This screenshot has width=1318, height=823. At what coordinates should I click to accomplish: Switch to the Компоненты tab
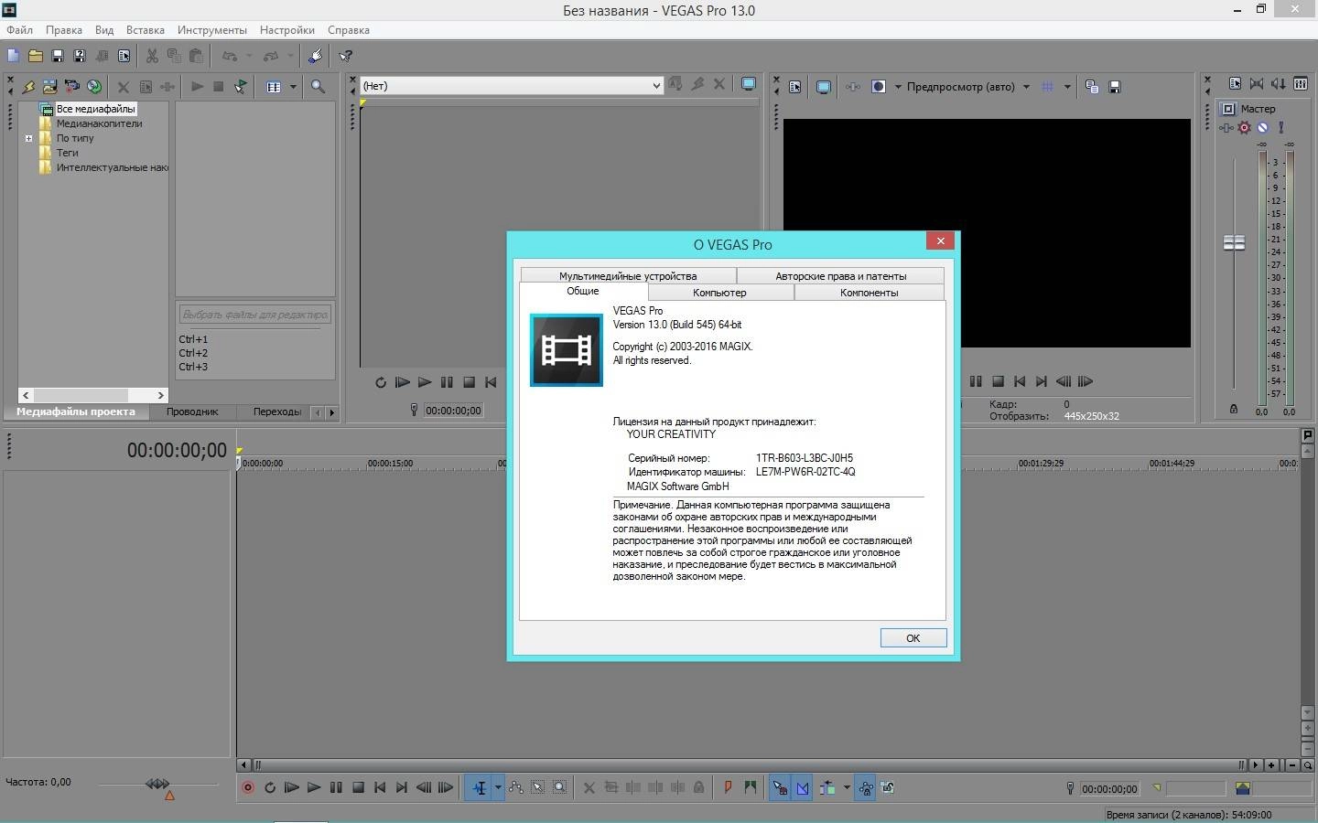tap(869, 293)
